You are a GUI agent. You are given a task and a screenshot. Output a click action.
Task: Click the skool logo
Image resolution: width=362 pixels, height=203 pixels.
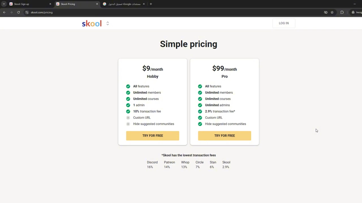coord(92,23)
